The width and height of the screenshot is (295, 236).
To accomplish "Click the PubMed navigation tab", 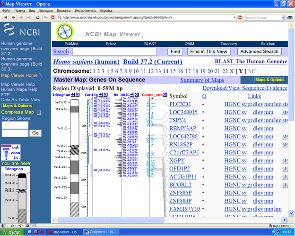I will pyautogui.click(x=71, y=44).
